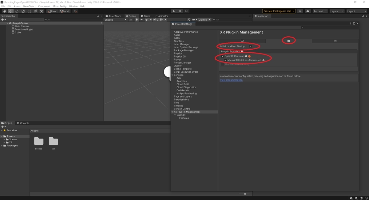Adjust Project panel icon size slider
The image size is (369, 200).
[245, 194]
